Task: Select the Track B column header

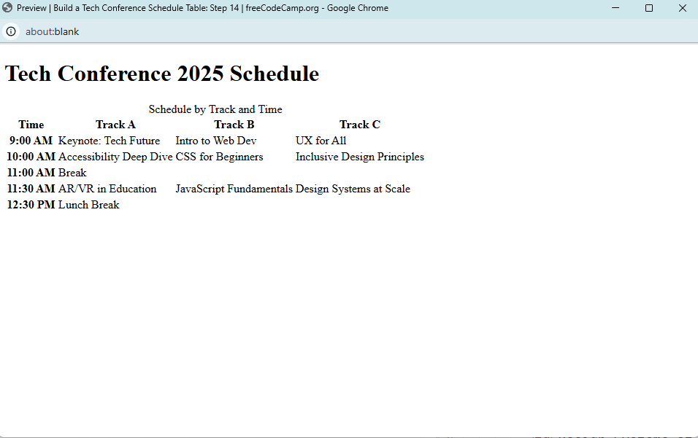Action: click(234, 125)
